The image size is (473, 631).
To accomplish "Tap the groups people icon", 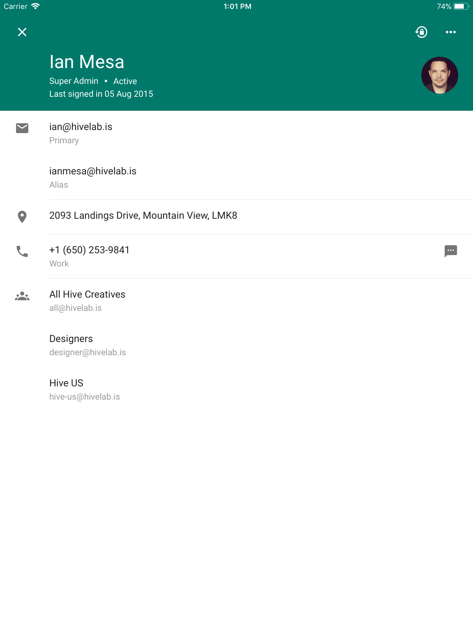I will pos(22,296).
